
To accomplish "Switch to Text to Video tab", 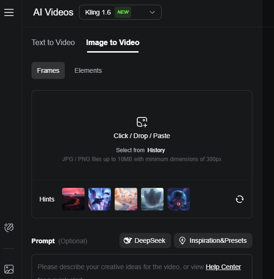I will 53,43.
